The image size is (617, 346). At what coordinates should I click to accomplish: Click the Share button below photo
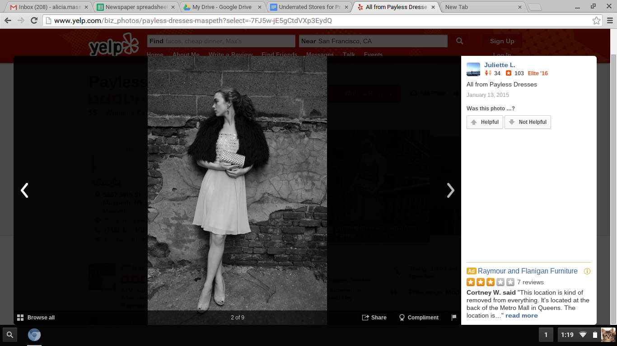pyautogui.click(x=374, y=318)
